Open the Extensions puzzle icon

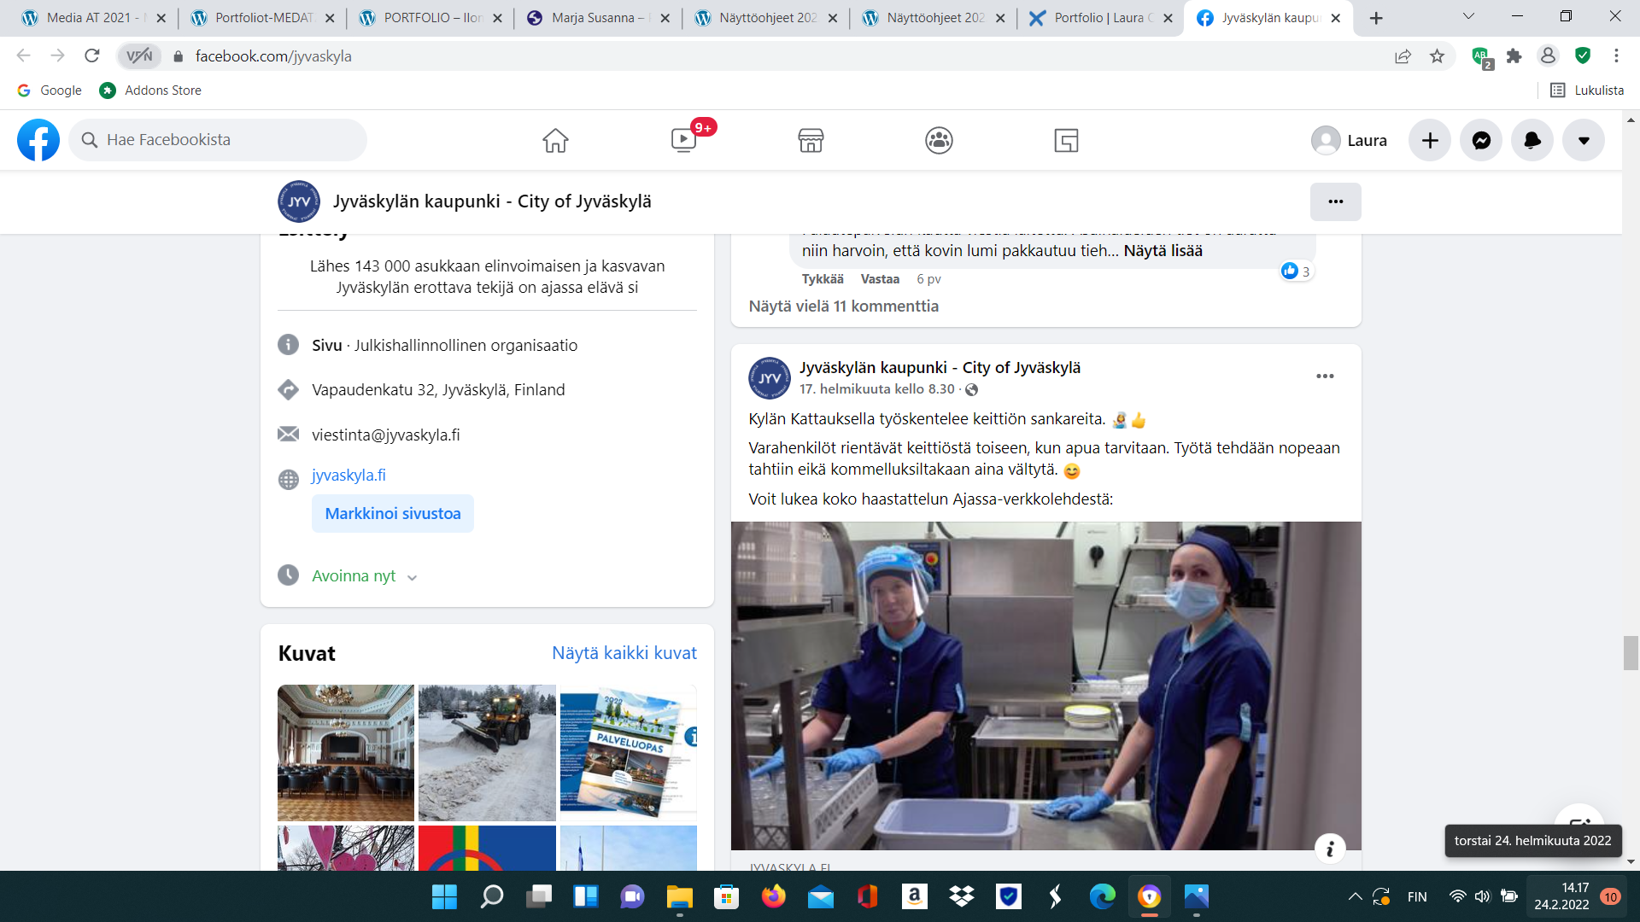[x=1514, y=56]
